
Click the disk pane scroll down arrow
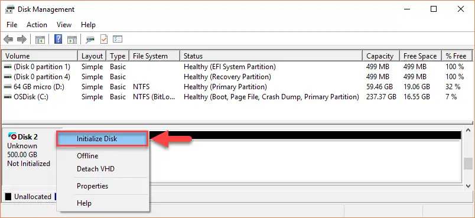coord(468,186)
